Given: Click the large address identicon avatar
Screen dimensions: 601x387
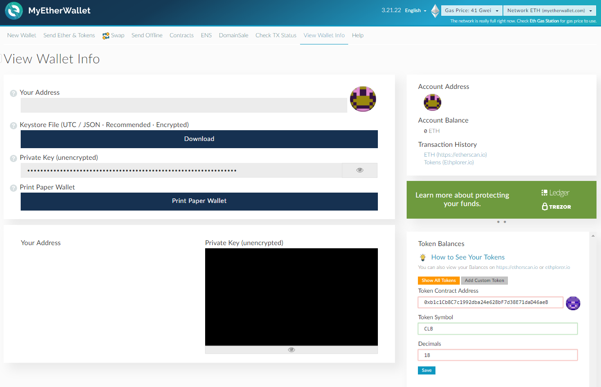Looking at the screenshot, I should [363, 99].
